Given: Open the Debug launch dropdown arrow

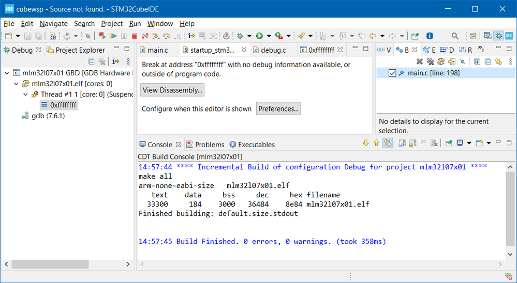Looking at the screenshot, I should coord(249,36).
